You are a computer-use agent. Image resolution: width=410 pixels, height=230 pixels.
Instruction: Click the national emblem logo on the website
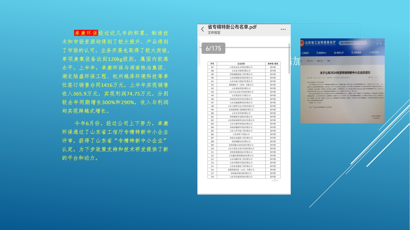point(302,43)
